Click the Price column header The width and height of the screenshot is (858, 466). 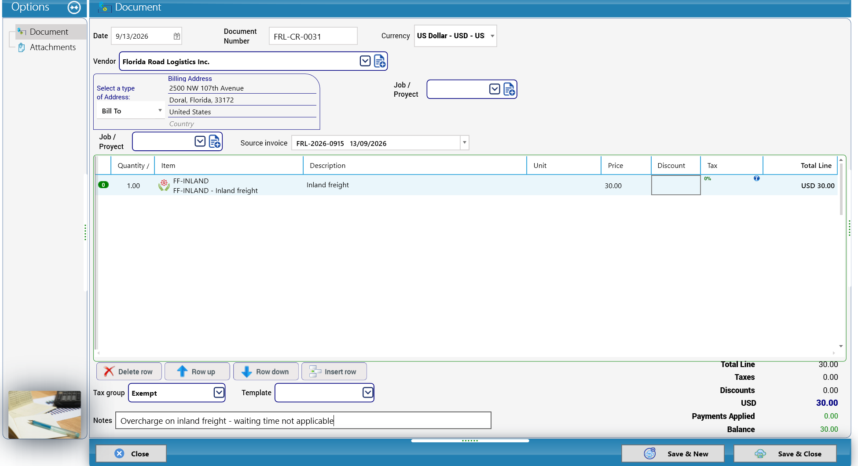(x=626, y=165)
